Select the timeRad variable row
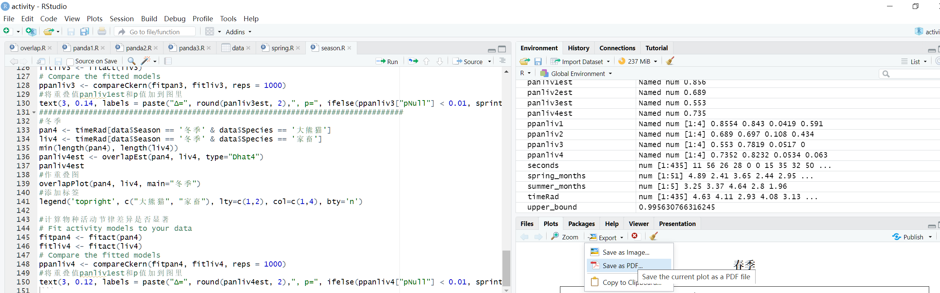This screenshot has height=293, width=940. tap(728, 197)
